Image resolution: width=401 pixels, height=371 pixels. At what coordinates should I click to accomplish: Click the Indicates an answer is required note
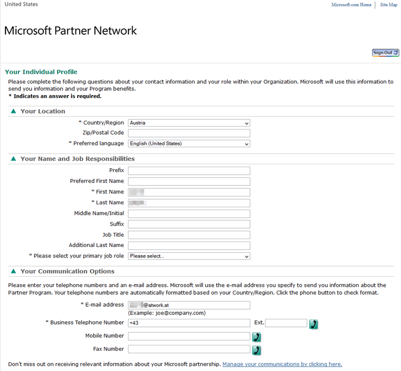pos(55,96)
